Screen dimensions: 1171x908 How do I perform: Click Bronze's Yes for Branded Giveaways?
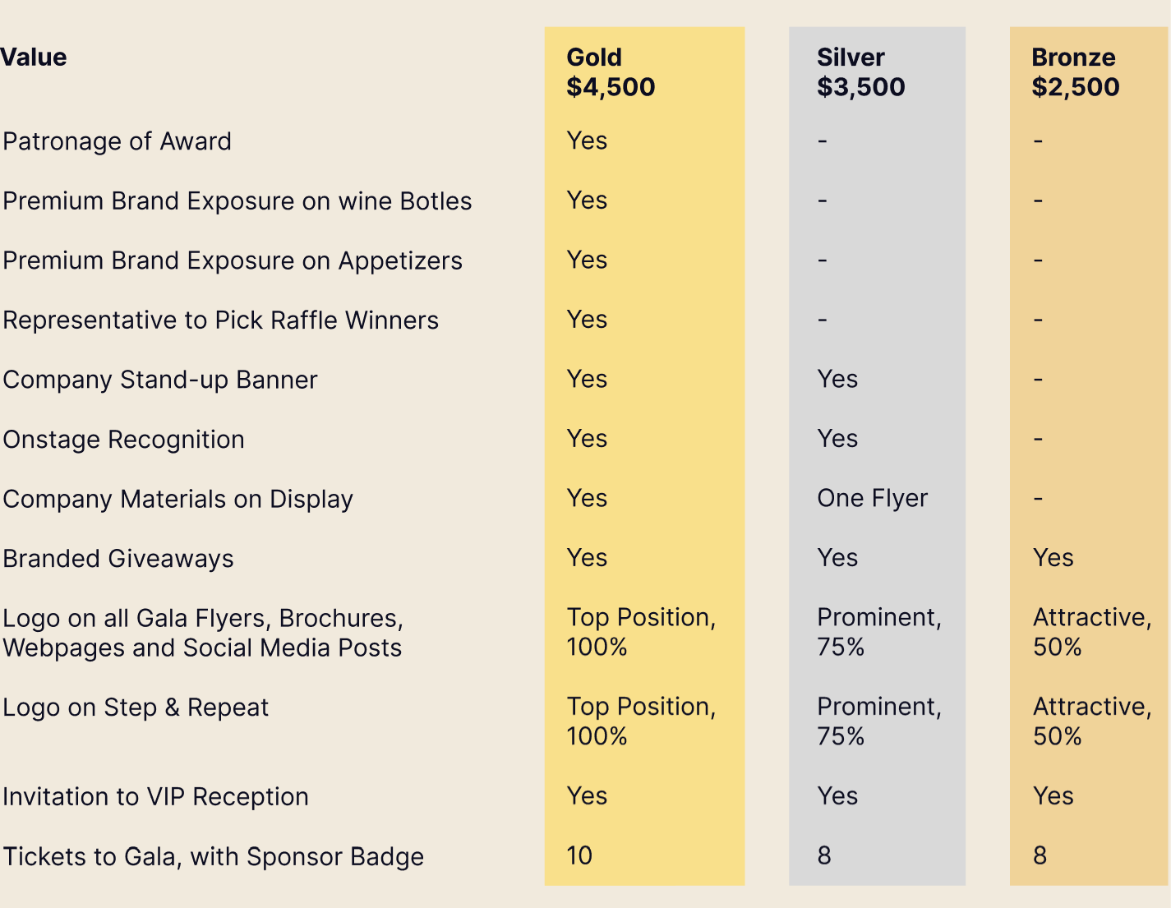(1053, 558)
